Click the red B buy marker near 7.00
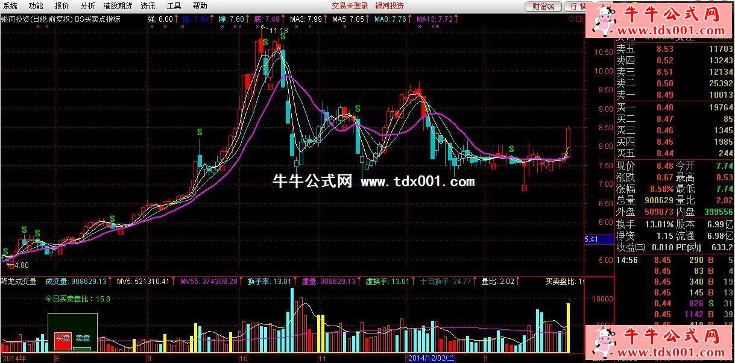The image size is (735, 363). pos(524,189)
